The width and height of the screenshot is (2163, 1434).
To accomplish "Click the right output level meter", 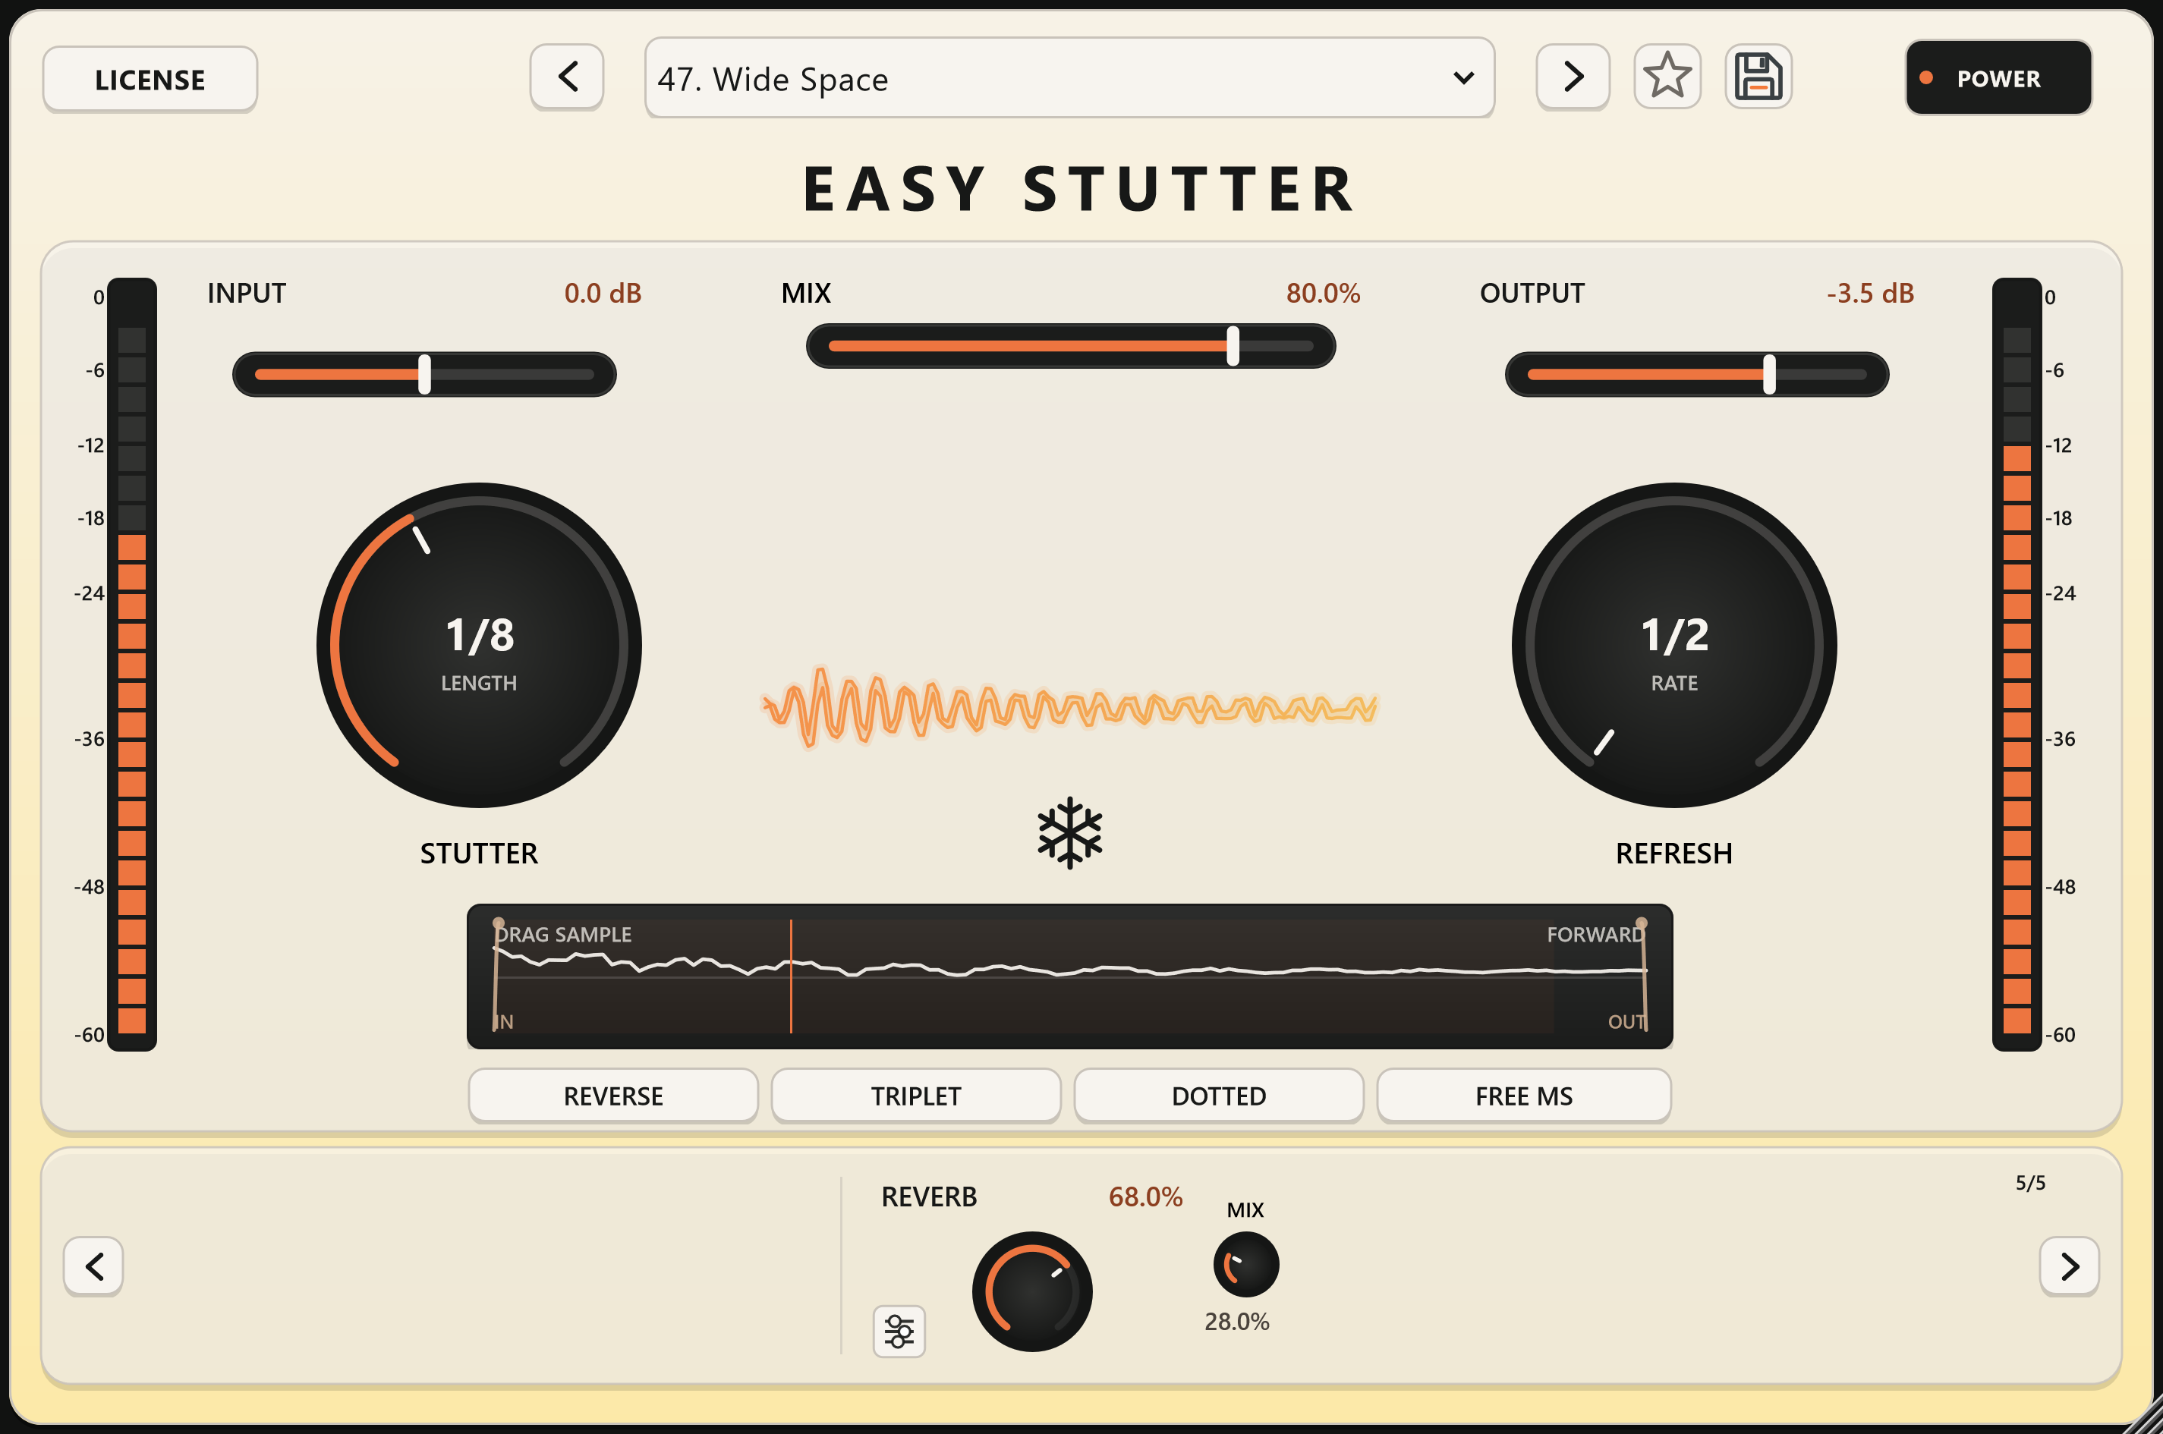I will point(2017,665).
